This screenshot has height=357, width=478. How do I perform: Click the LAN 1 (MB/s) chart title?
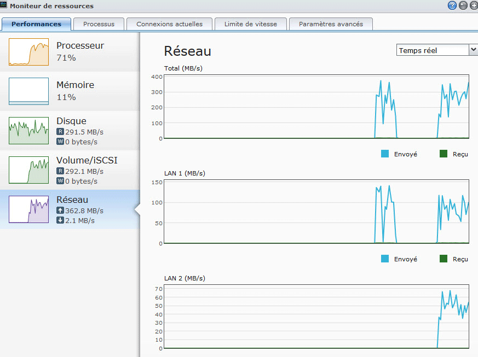point(185,173)
